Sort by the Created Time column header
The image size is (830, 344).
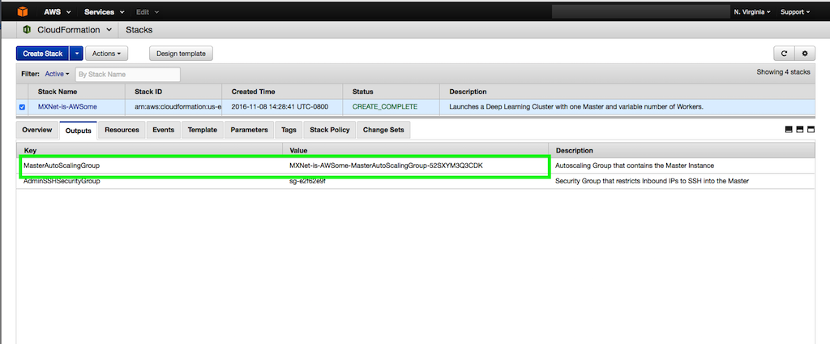(282, 92)
